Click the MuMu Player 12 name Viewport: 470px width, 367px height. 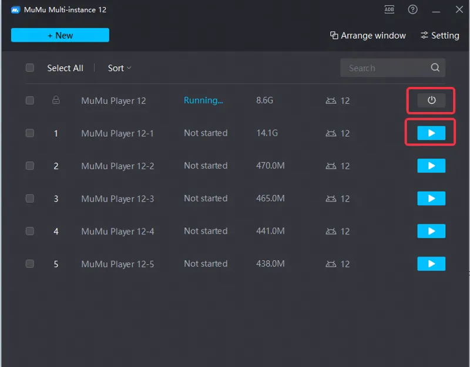(x=113, y=100)
